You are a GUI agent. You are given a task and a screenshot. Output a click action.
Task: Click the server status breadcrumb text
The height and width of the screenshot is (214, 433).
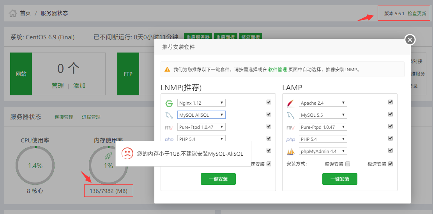click(55, 13)
